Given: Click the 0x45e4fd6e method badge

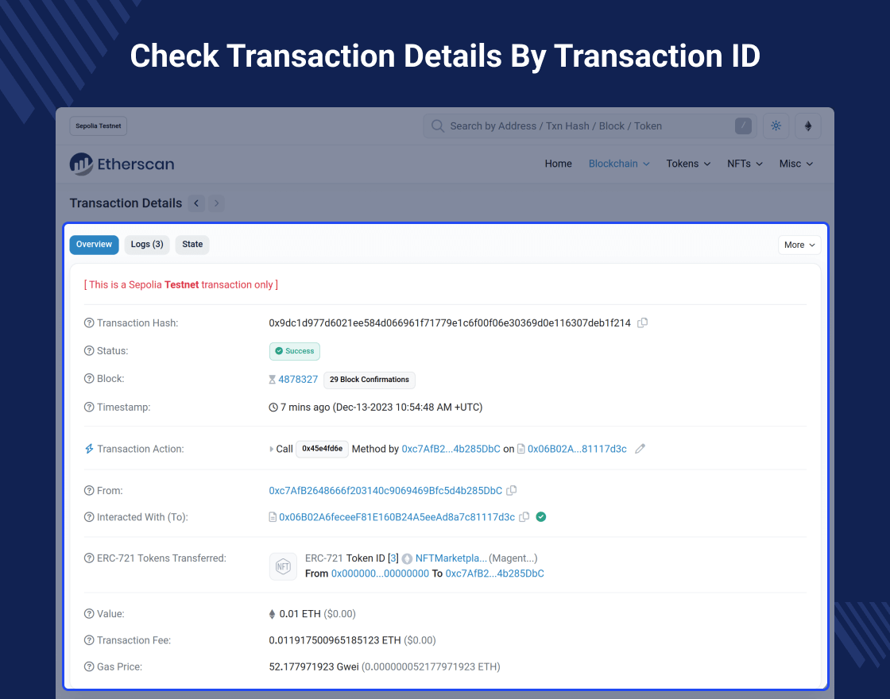Looking at the screenshot, I should click(x=322, y=449).
